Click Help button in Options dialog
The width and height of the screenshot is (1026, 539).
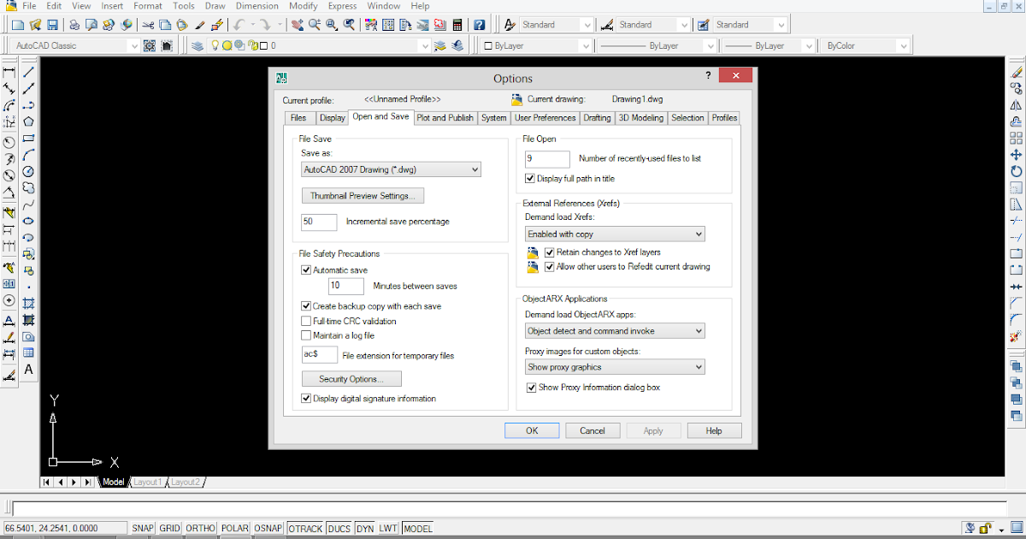pos(714,431)
